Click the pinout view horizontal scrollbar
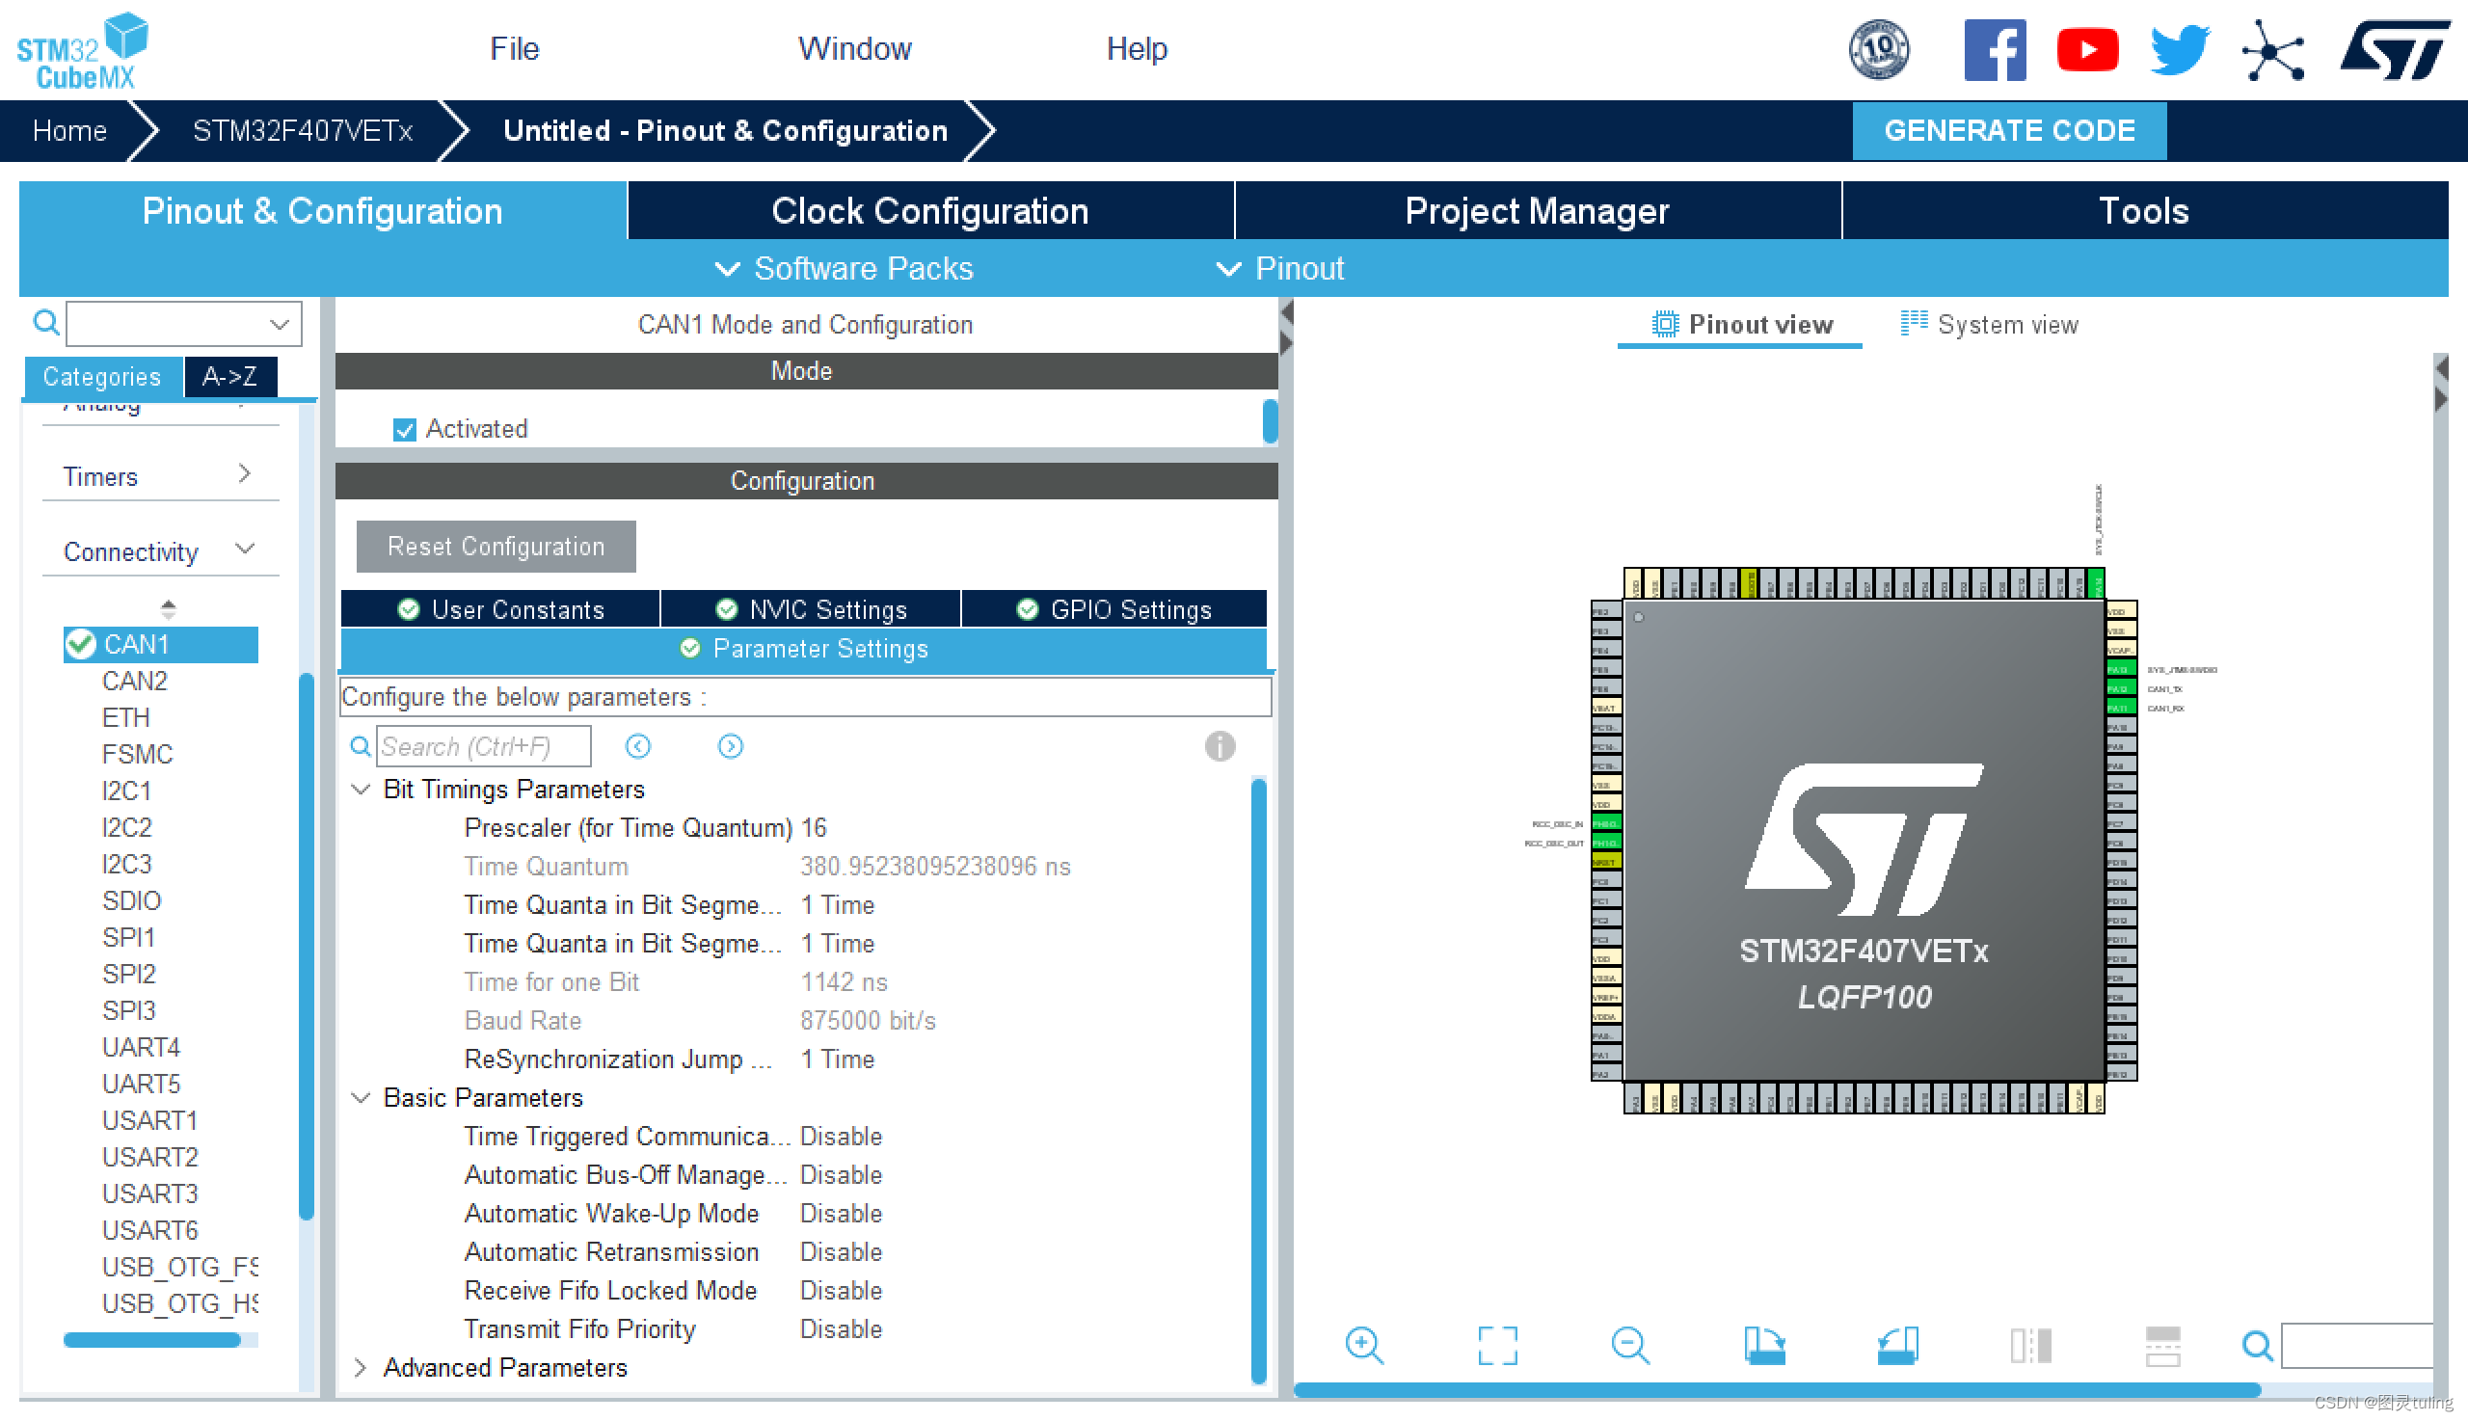The width and height of the screenshot is (2468, 1421). 1776,1390
